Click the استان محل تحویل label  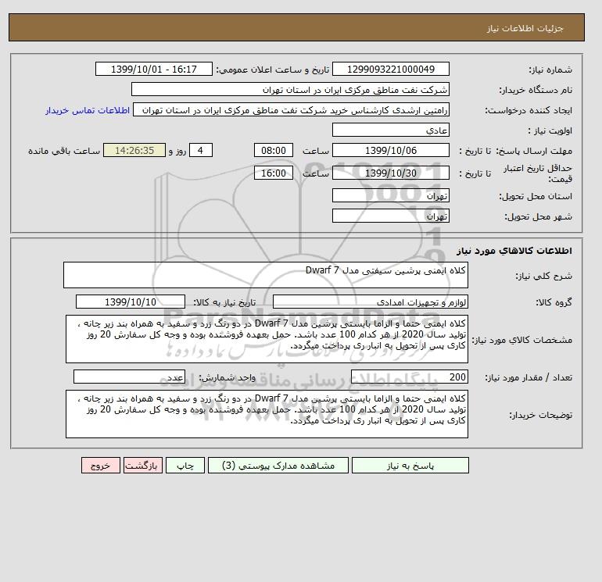536,196
